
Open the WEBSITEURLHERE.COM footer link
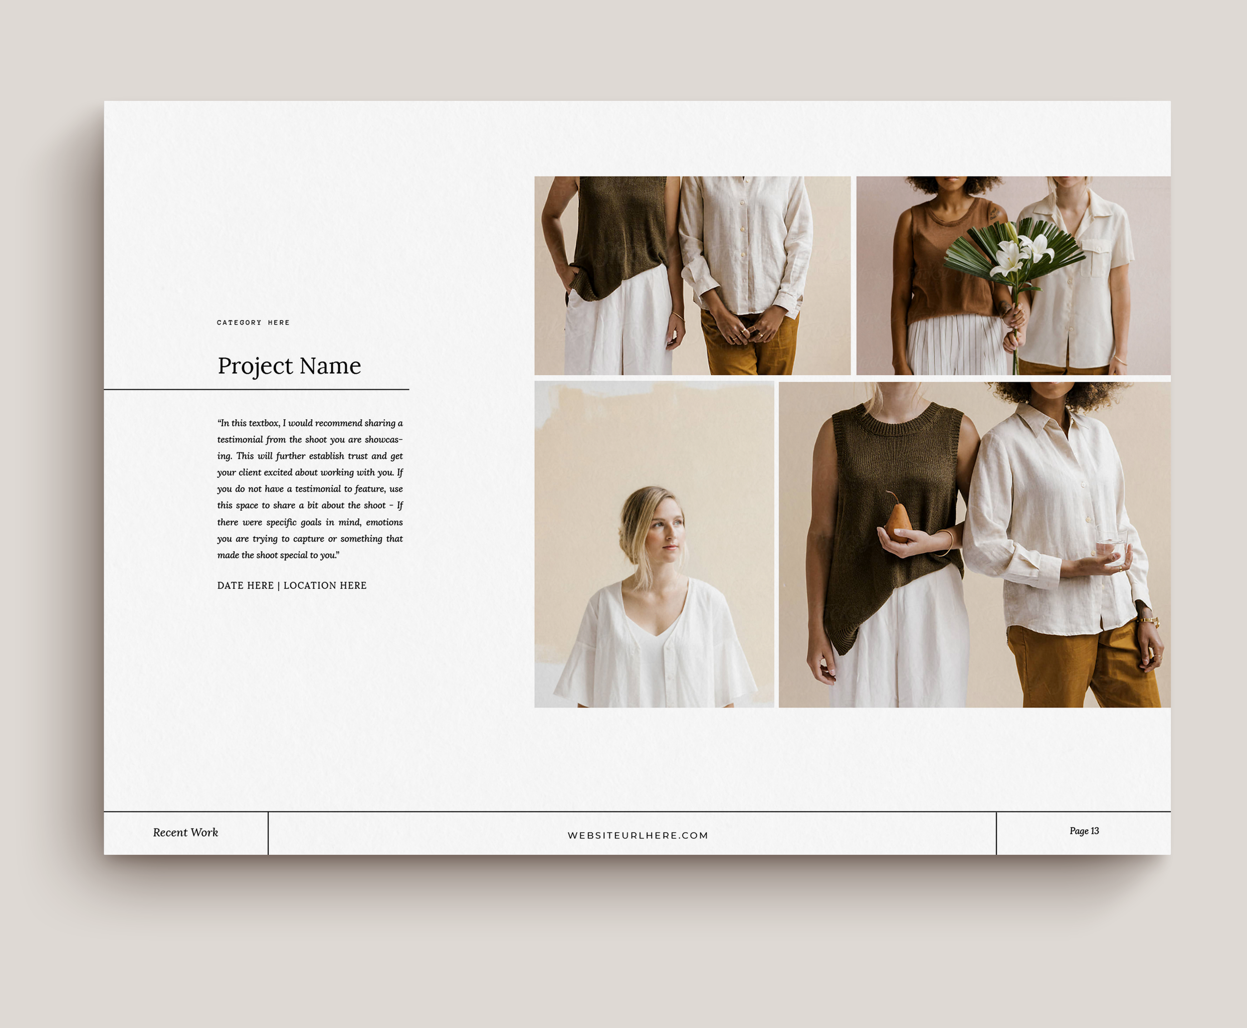(x=638, y=835)
